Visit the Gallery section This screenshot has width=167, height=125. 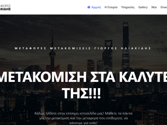(x=143, y=7)
